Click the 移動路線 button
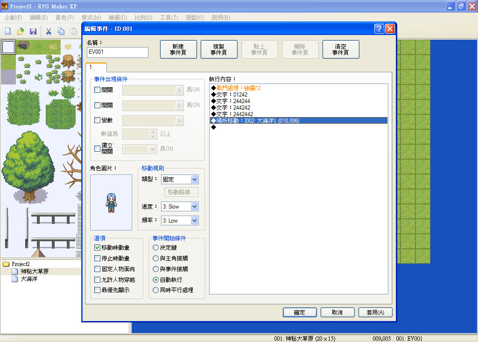478x342 pixels. point(182,192)
